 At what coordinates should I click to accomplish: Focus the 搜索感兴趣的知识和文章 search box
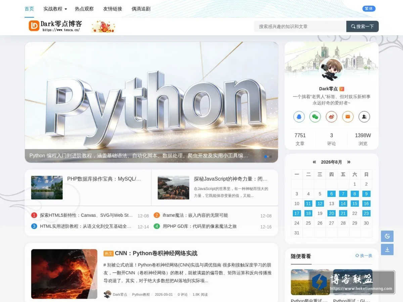click(x=300, y=27)
